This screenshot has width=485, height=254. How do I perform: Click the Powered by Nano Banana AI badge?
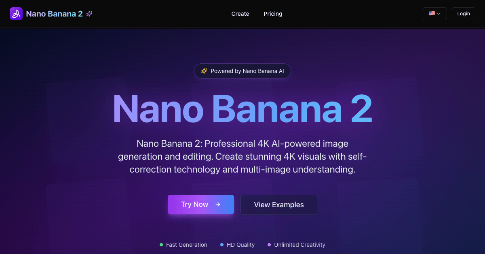pyautogui.click(x=242, y=71)
